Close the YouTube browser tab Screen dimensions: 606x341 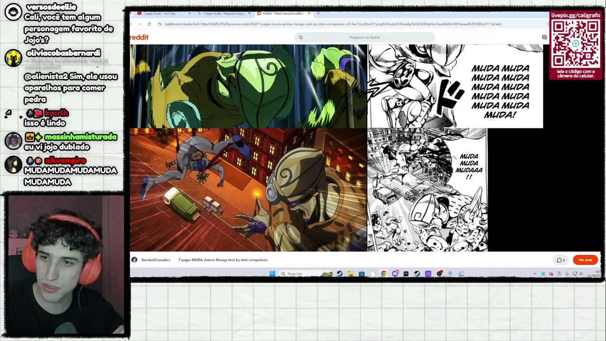coord(190,13)
